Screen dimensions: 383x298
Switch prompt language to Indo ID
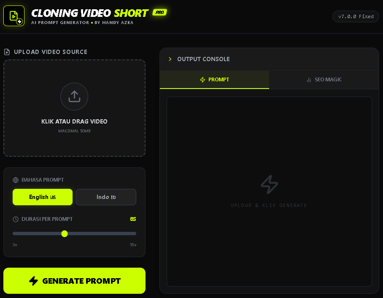tap(106, 197)
